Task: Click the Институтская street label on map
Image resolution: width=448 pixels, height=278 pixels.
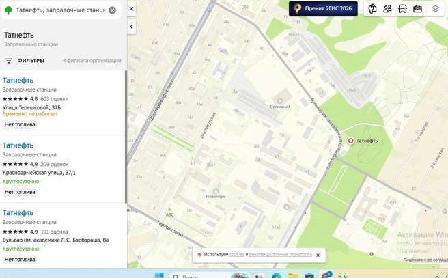Action: [x=208, y=125]
